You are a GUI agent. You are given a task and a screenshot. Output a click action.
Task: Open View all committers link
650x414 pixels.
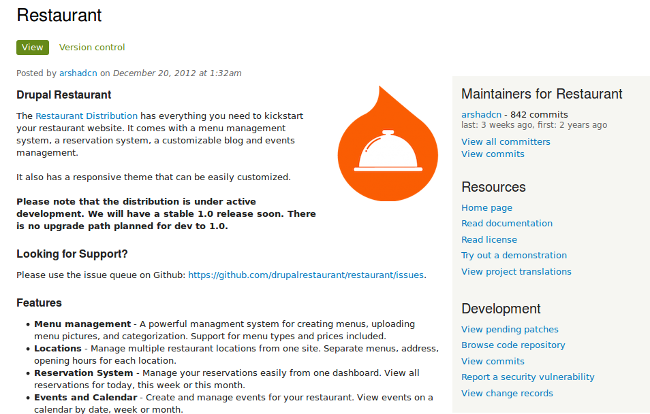click(x=506, y=142)
